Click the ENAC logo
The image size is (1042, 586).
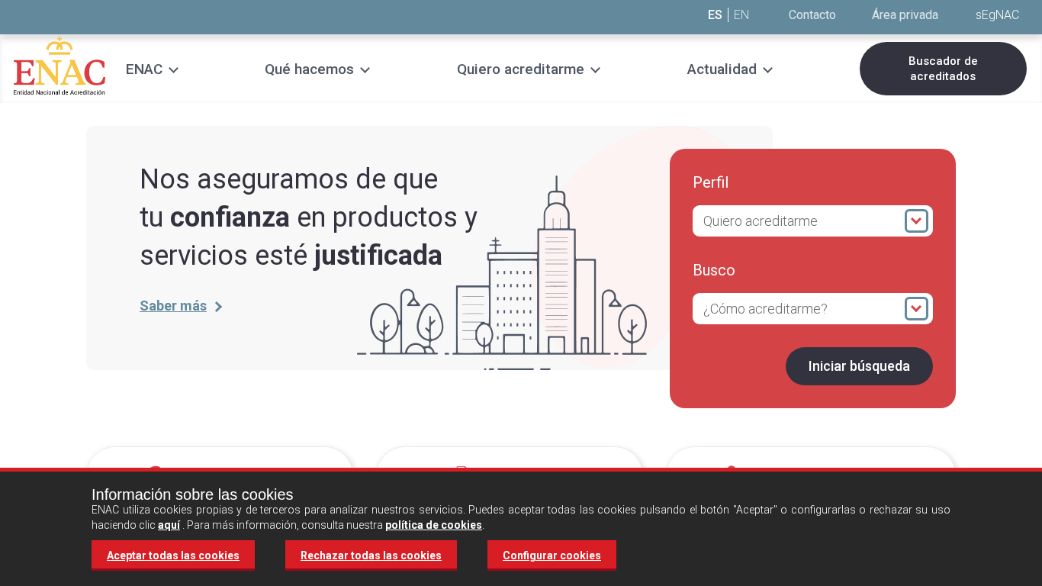pyautogui.click(x=59, y=66)
